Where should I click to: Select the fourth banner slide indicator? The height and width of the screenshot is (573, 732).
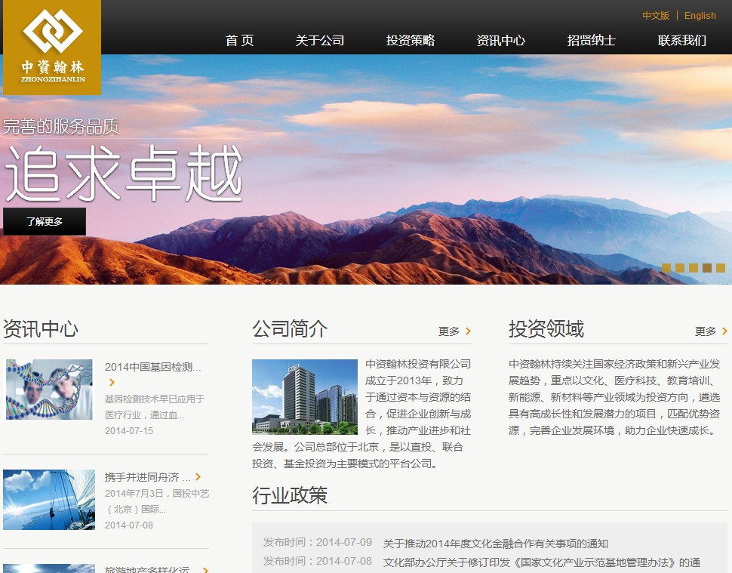(x=707, y=267)
